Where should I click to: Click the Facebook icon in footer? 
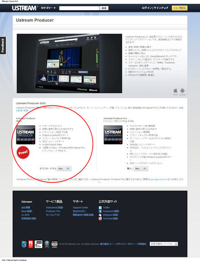point(100,212)
